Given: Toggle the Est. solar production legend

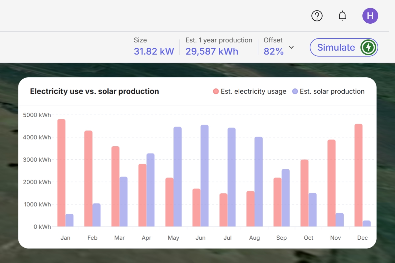Looking at the screenshot, I should click(x=329, y=91).
